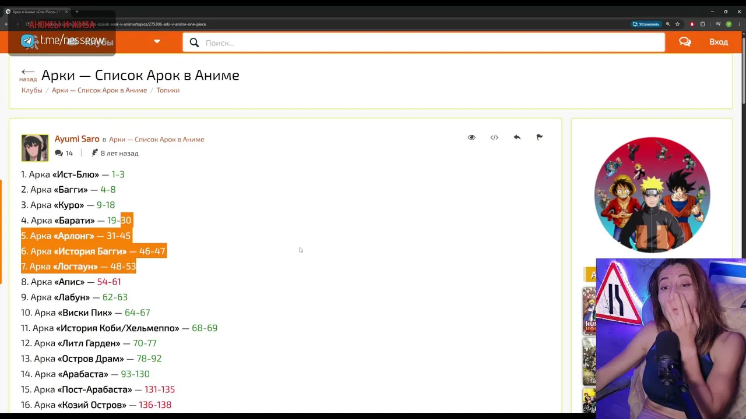Viewport: 746px width, 419px height.
Task: Open the browser zoom magnifier icon
Action: [x=668, y=24]
